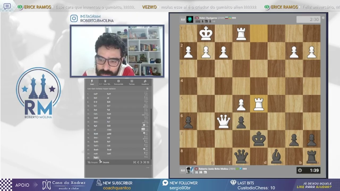Open the Partidas tab
The image size is (340, 191).
click(x=132, y=82)
